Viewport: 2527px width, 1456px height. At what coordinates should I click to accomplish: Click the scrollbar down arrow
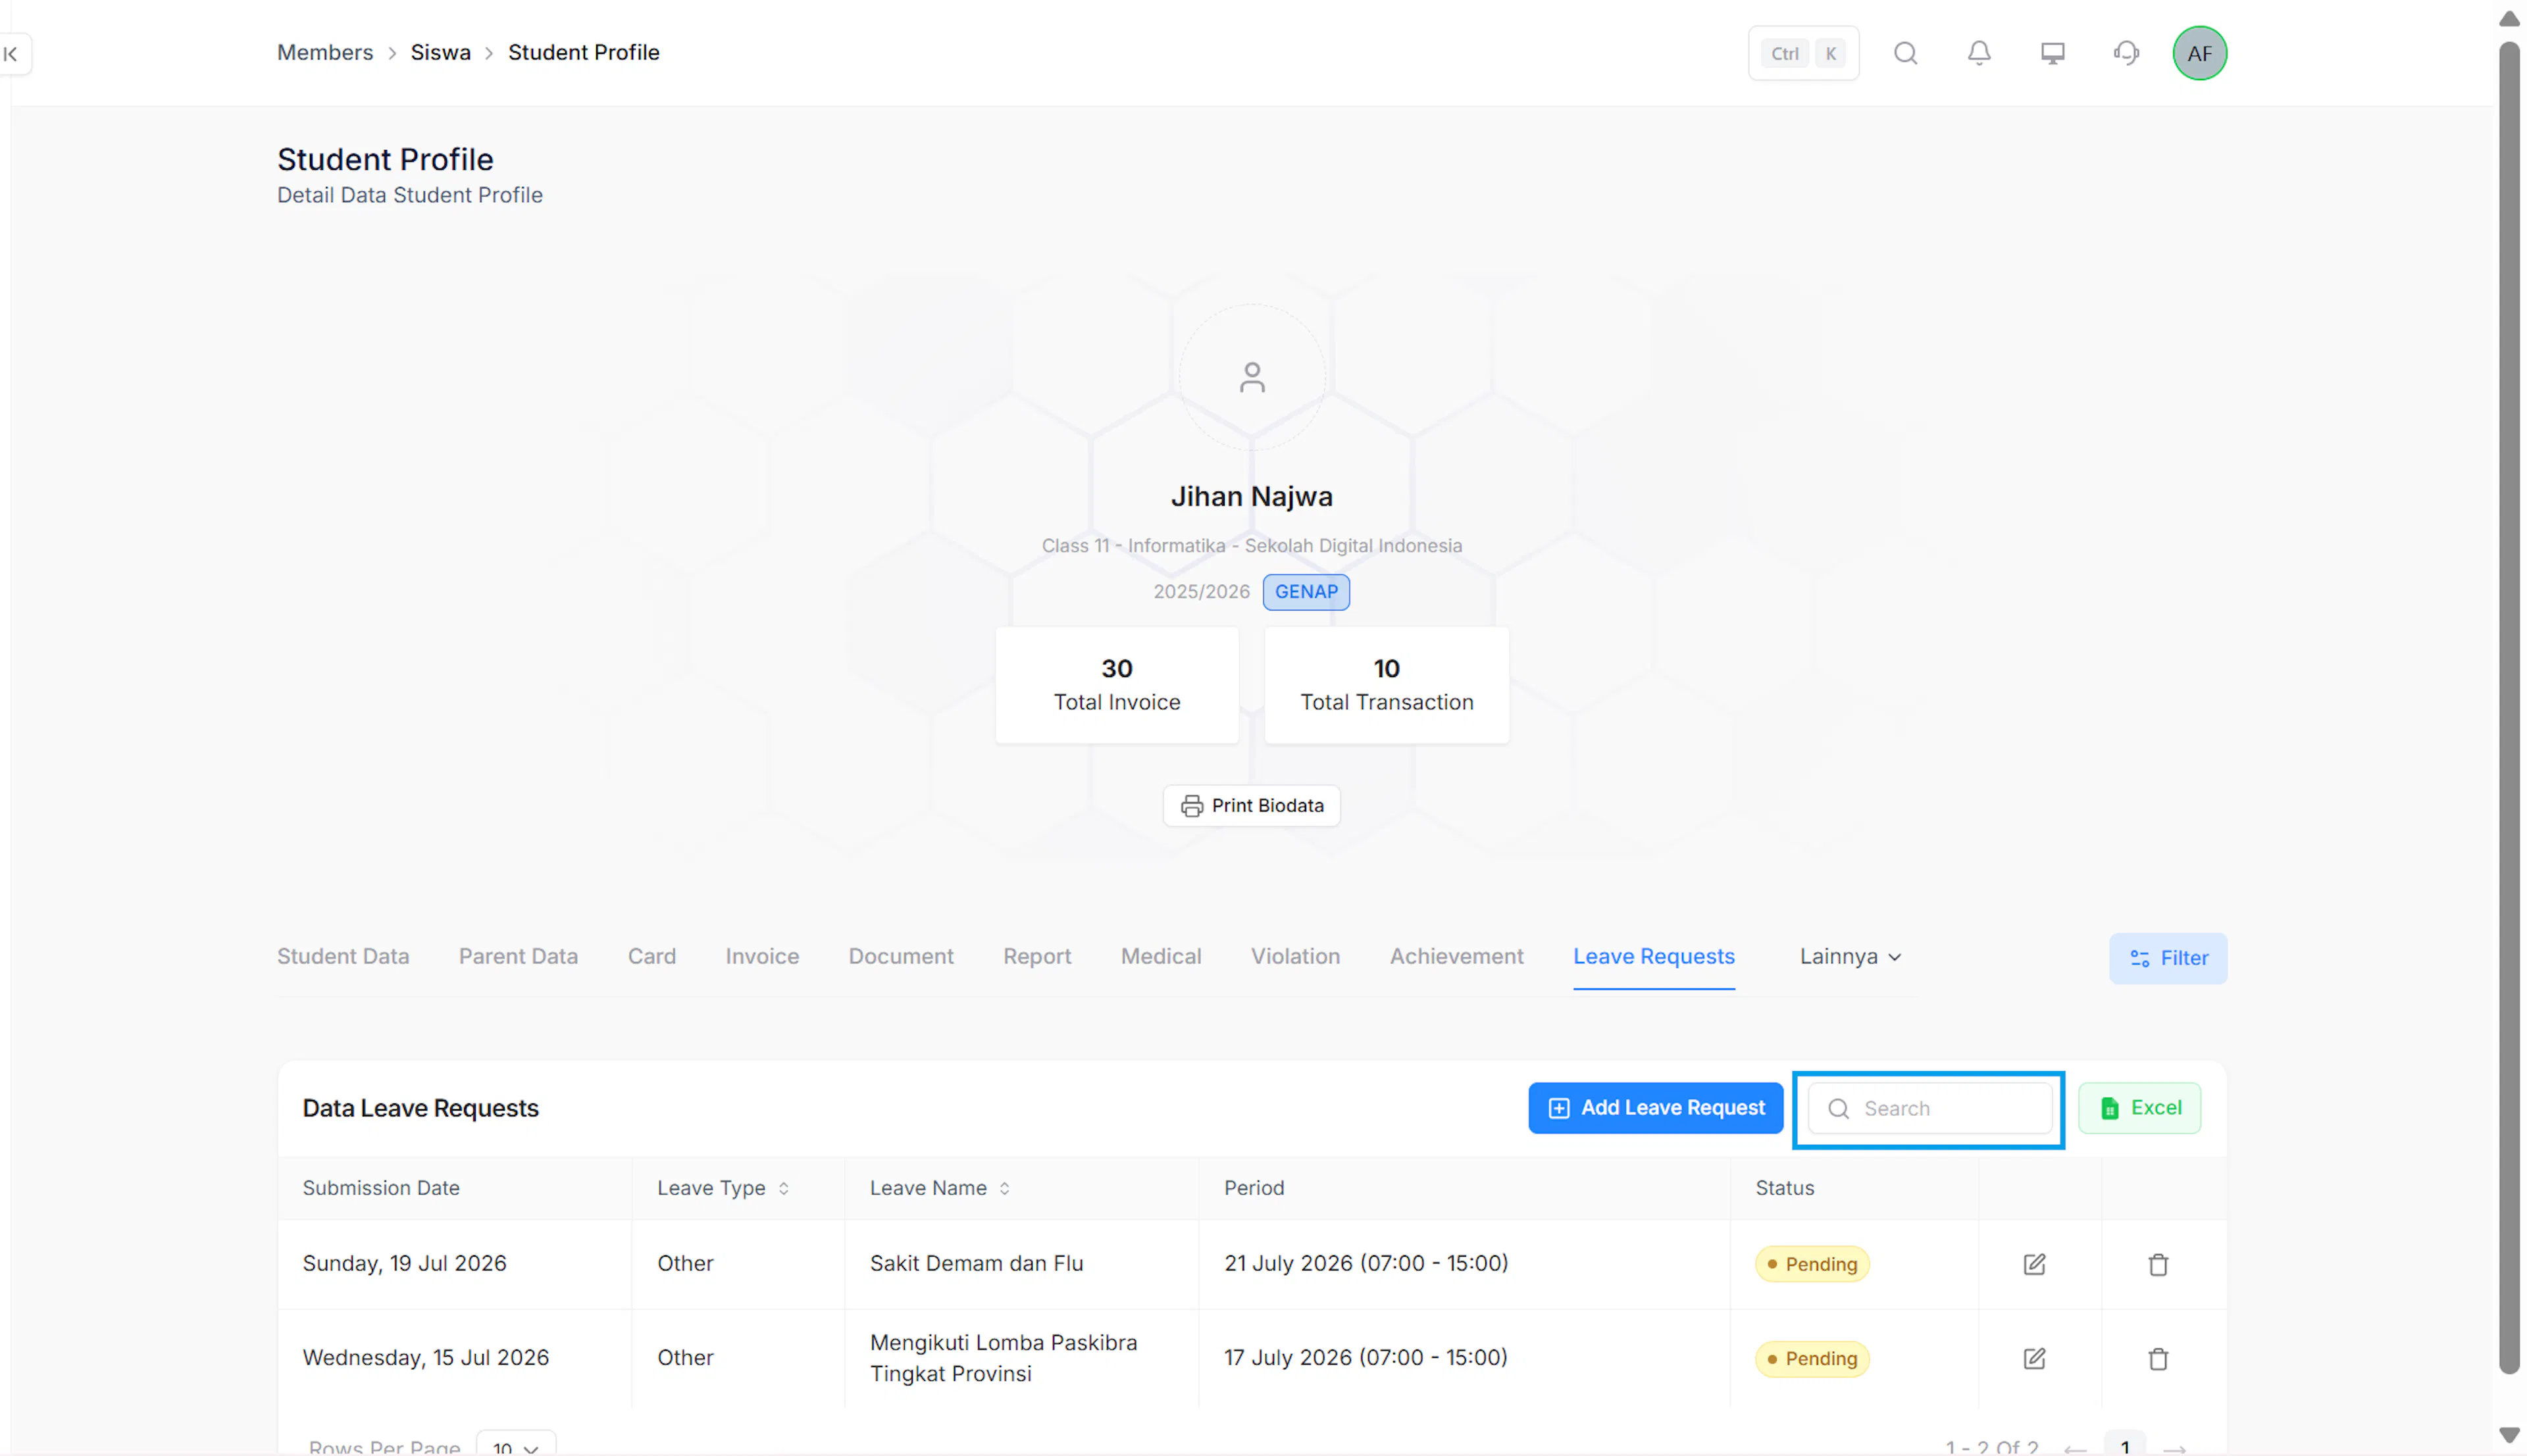pos(2509,1435)
